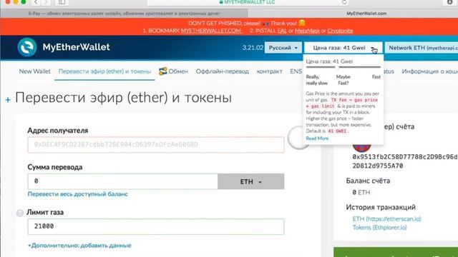This screenshot has width=458, height=257.
Task: Click the Safari address bar
Action: [x=248, y=2]
